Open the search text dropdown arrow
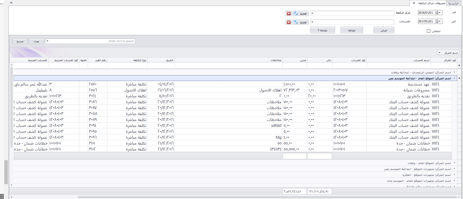463x199 pixels. tap(47, 41)
